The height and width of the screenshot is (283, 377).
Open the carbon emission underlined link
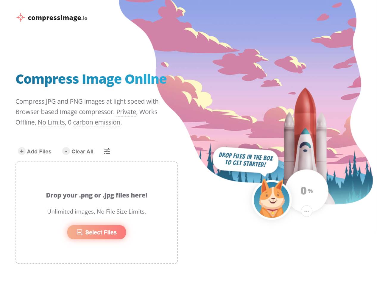(x=97, y=122)
